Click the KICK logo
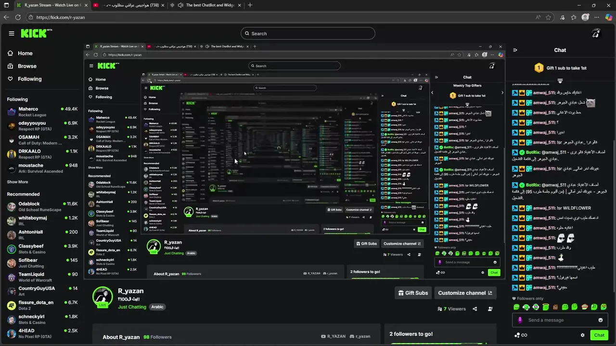The image size is (616, 346). click(x=37, y=33)
